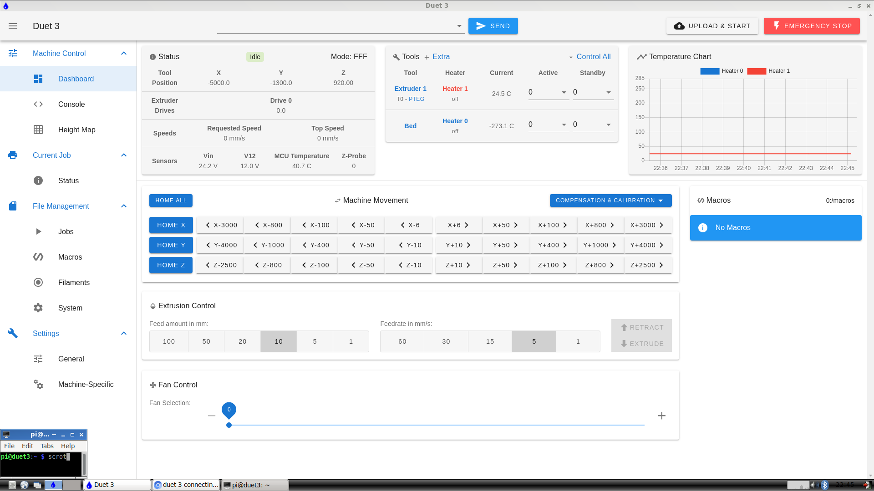This screenshot has width=874, height=491.
Task: Open Extruder 1 Active temperature dropdown
Action: [564, 92]
